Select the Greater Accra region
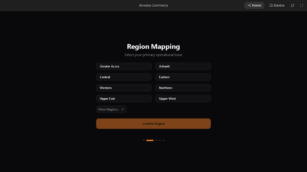This screenshot has height=172, width=307. click(124, 66)
